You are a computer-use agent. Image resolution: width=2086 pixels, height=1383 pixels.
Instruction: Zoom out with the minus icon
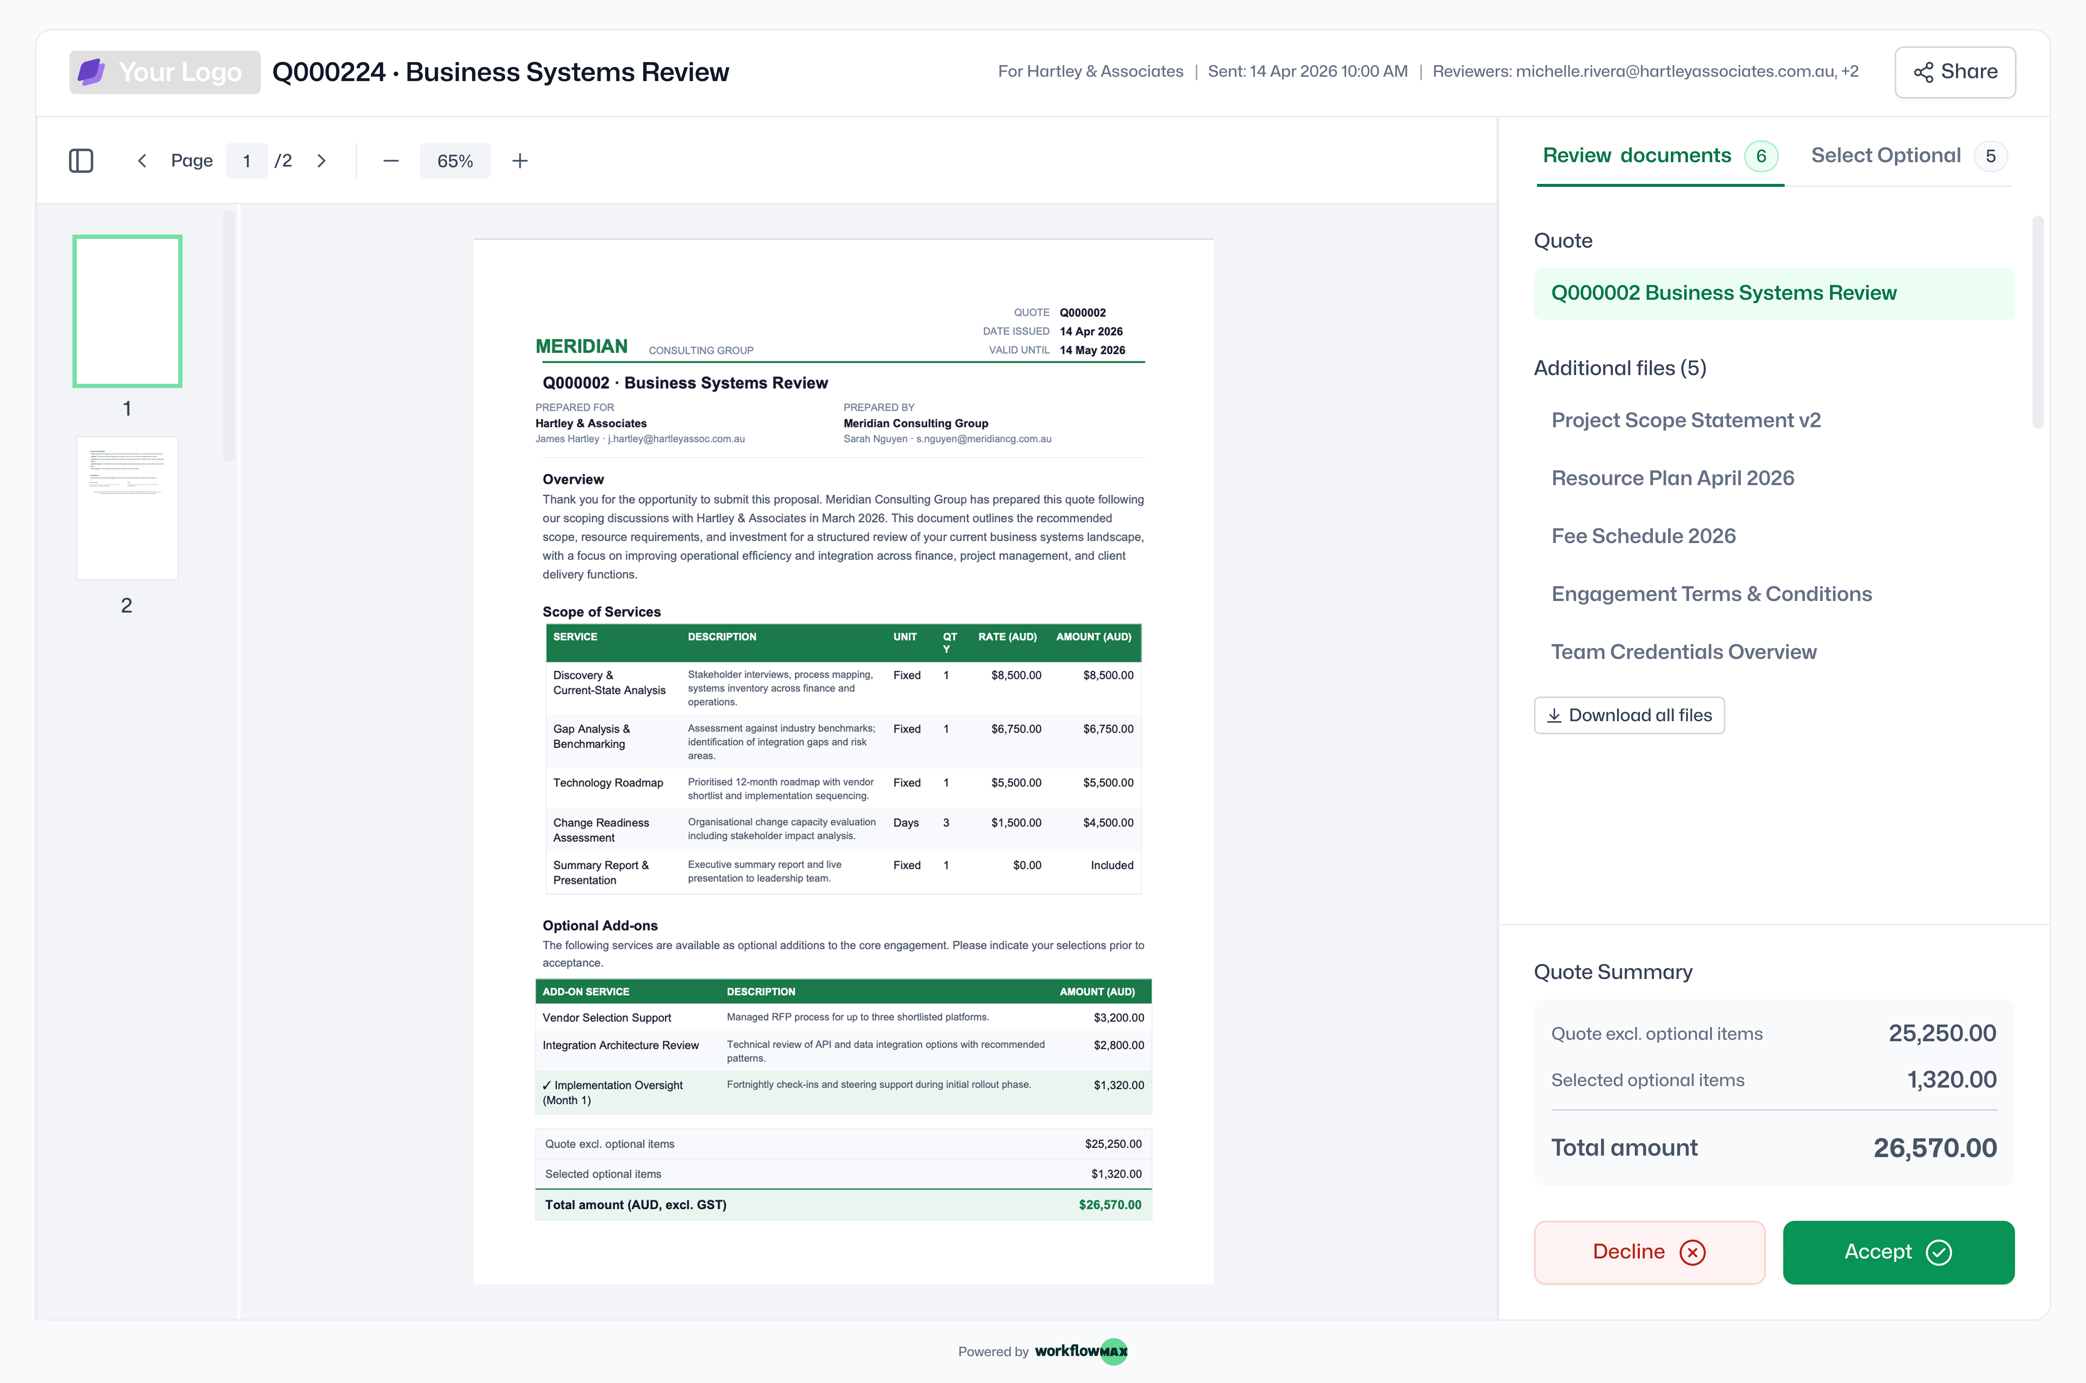(391, 160)
